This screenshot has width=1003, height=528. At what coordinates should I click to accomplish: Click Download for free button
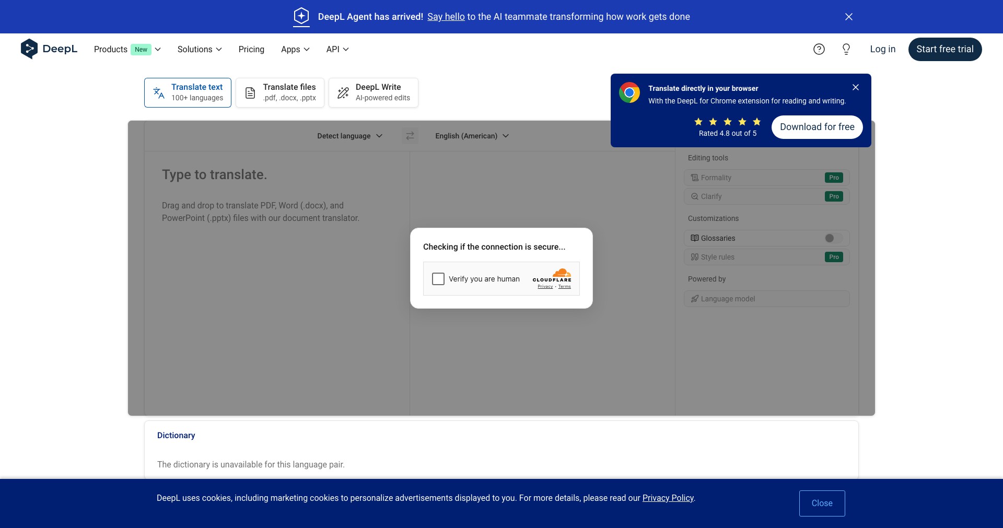(x=817, y=127)
